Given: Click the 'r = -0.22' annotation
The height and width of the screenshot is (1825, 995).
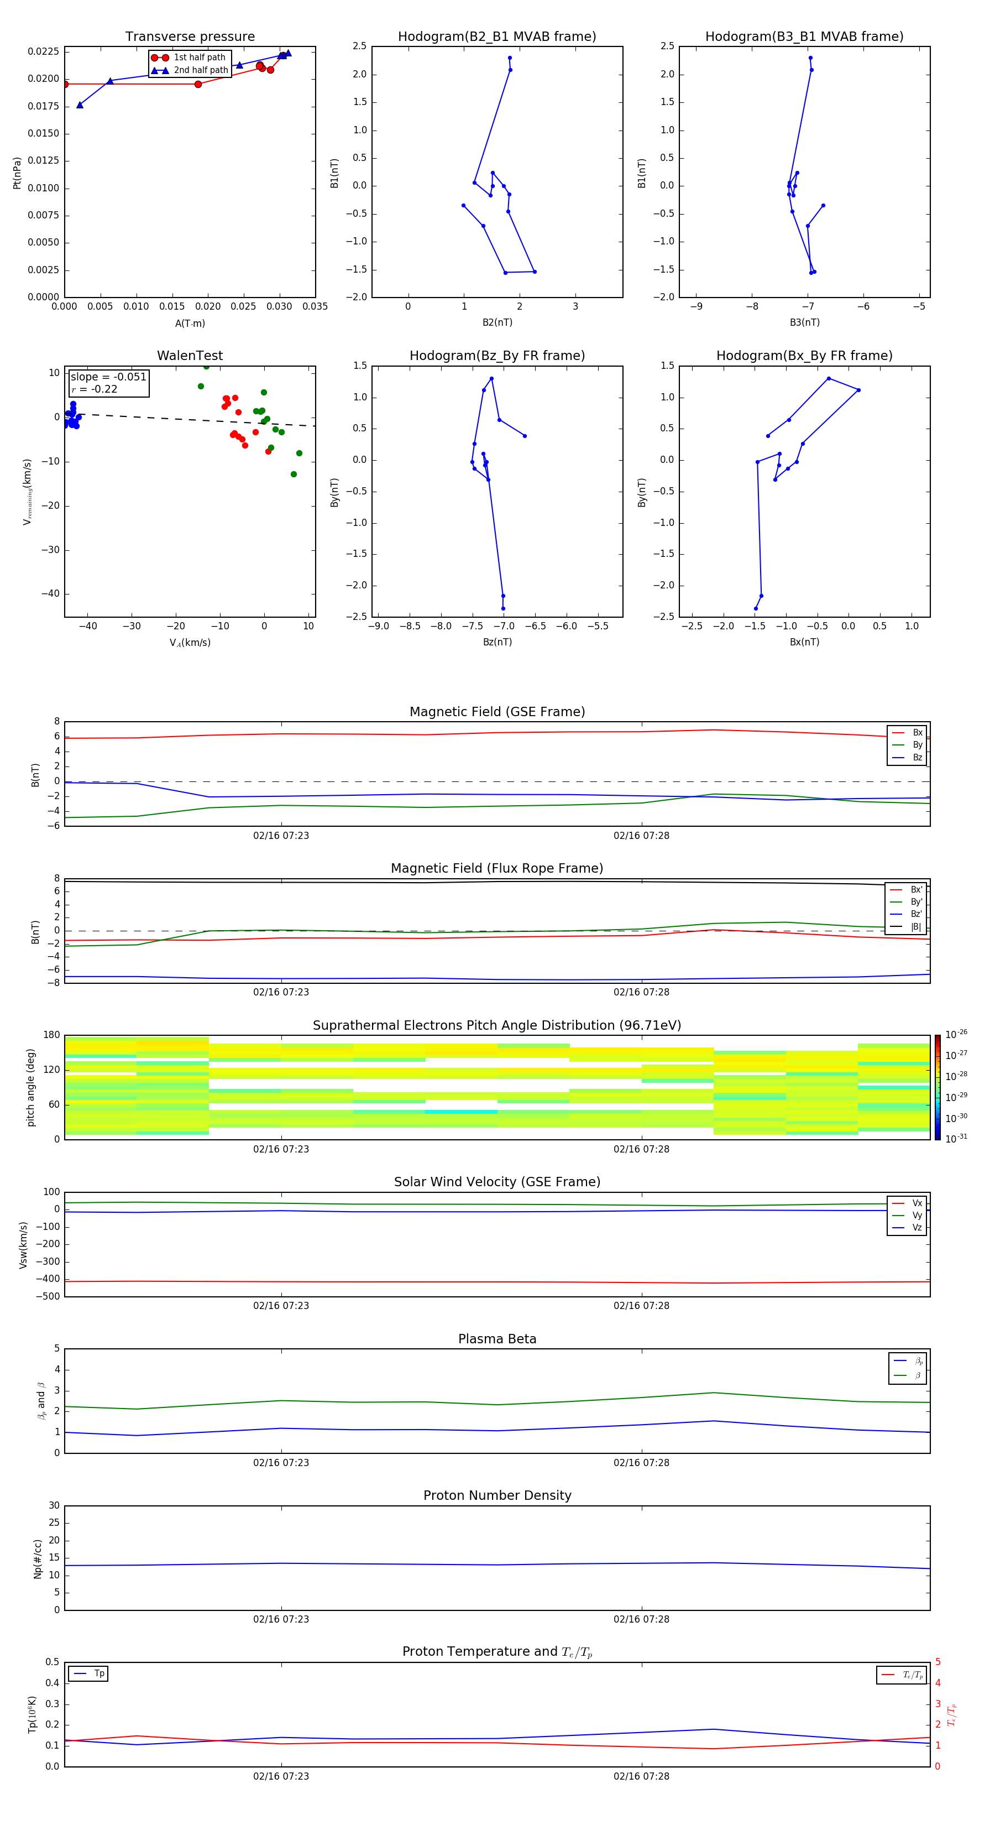Looking at the screenshot, I should 94,389.
